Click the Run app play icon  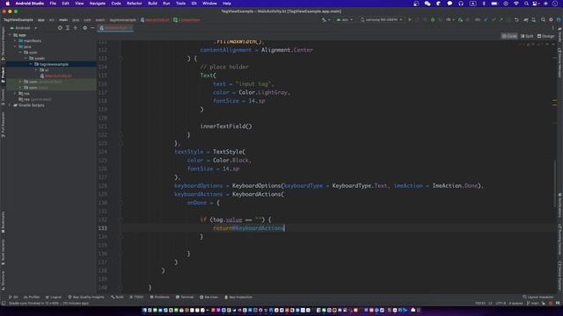pos(410,19)
